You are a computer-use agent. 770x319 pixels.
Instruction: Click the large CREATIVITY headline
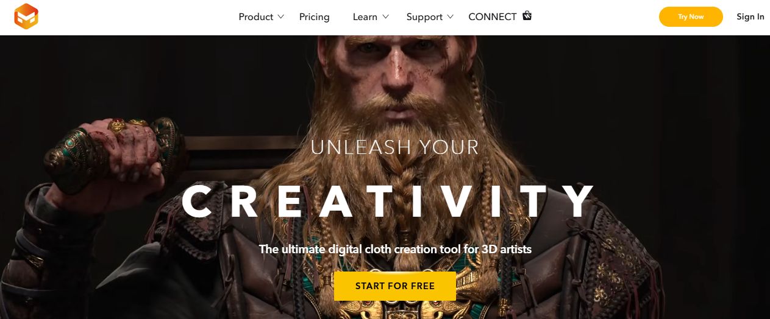pyautogui.click(x=388, y=201)
